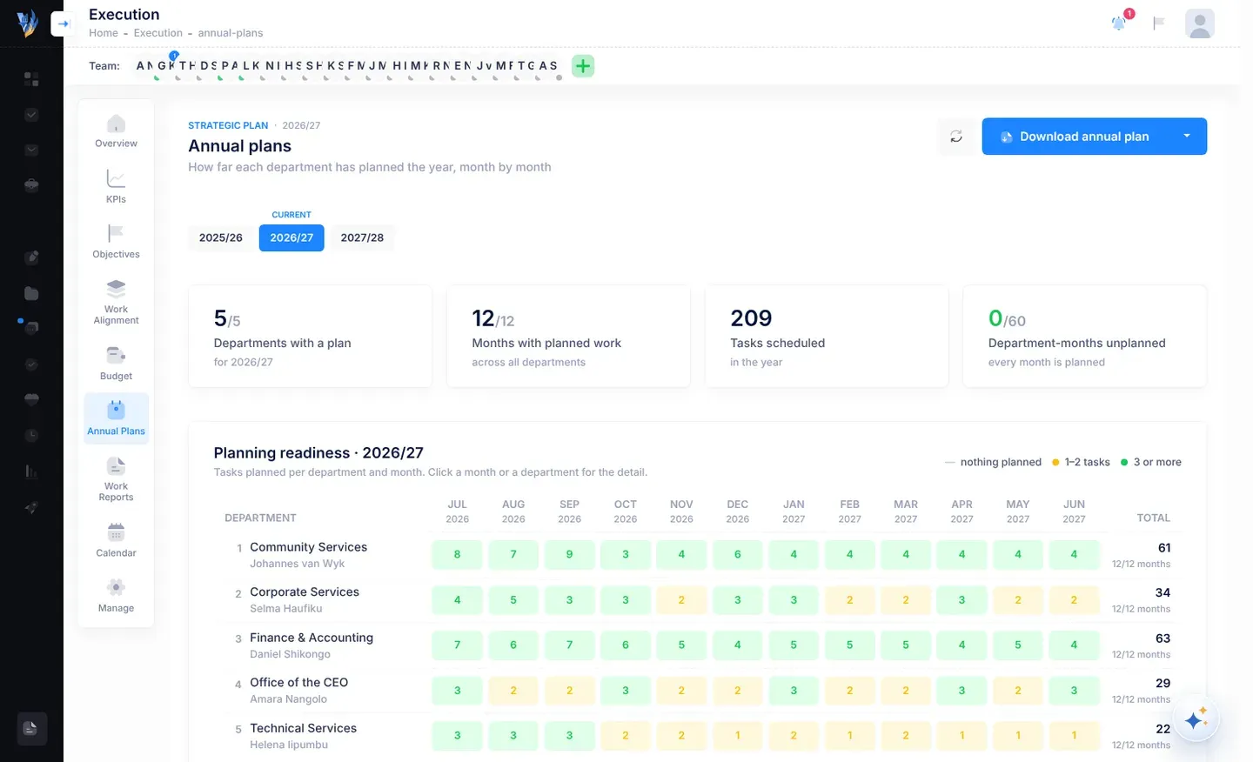
Task: Click the app logo icon
Action: click(28, 23)
